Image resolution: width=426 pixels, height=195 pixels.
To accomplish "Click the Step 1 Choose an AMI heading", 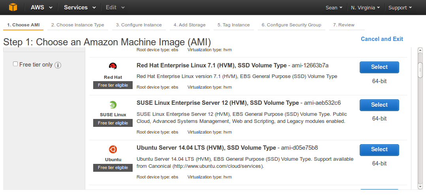I will (x=107, y=42).
